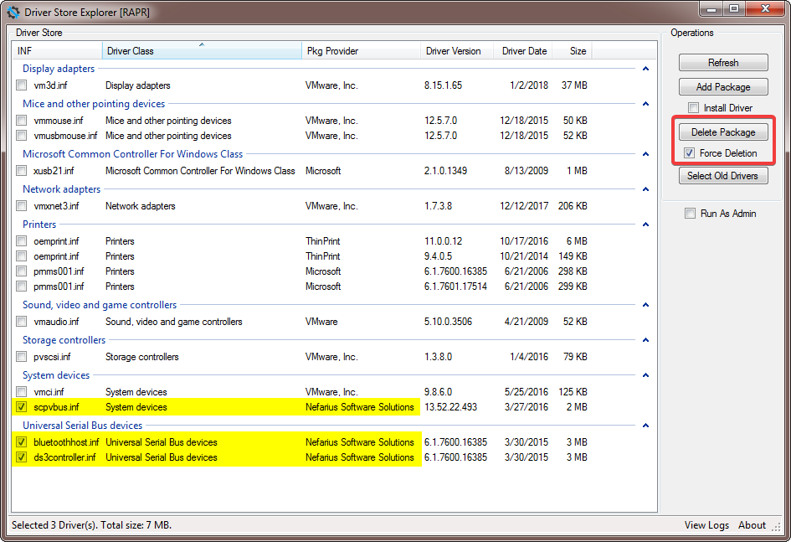Click the 206 KB size value
The width and height of the screenshot is (791, 542).
[x=573, y=206]
